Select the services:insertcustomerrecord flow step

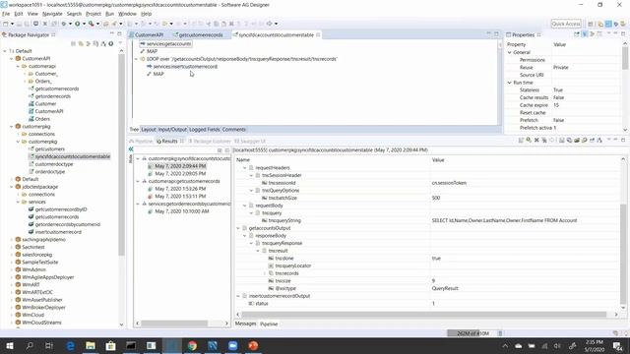[x=185, y=67]
